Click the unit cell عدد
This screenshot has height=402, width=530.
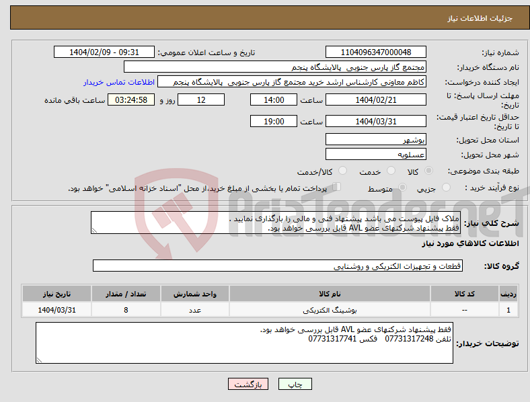[x=195, y=310]
